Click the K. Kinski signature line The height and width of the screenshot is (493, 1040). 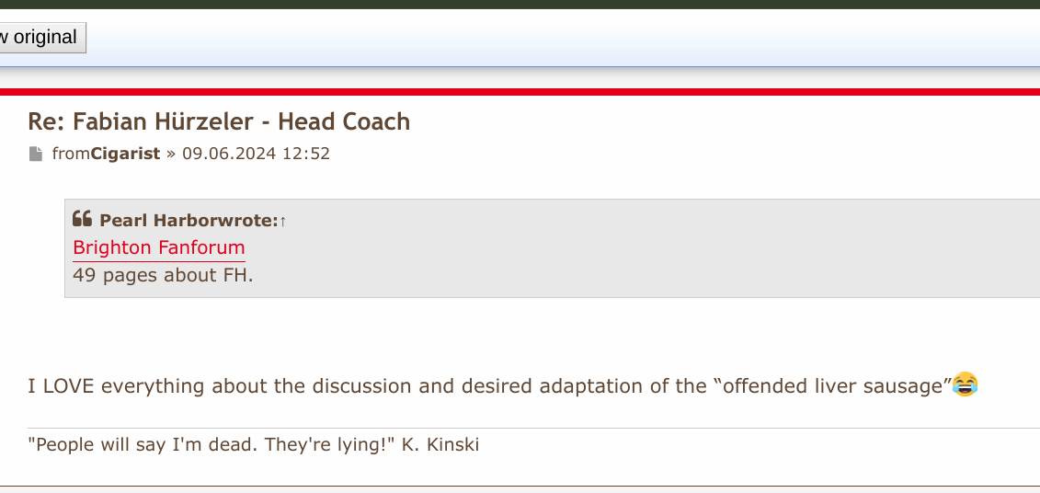click(x=254, y=444)
